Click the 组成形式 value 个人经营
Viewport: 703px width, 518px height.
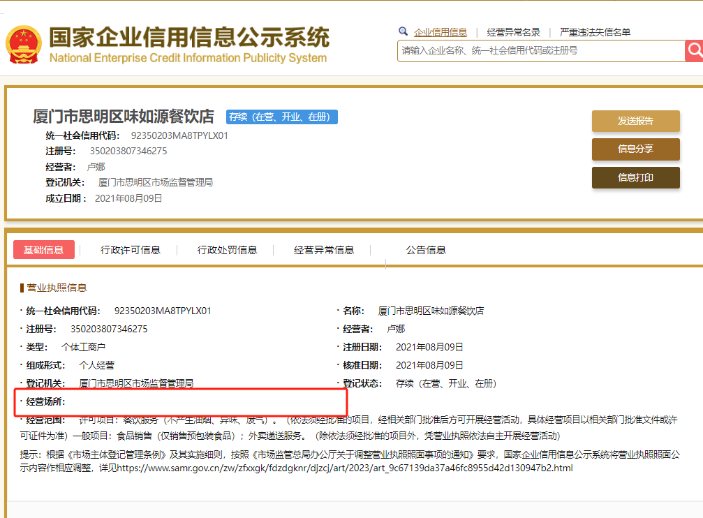coord(97,365)
